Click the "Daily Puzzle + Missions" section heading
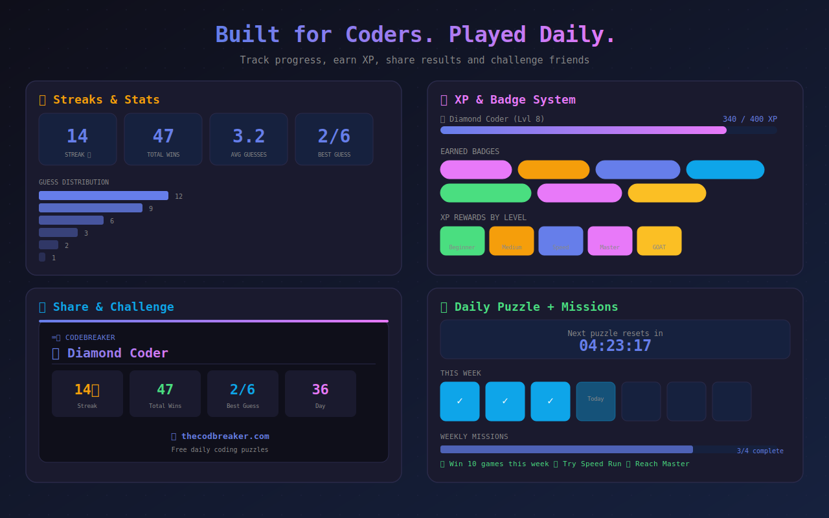This screenshot has height=518, width=829. tap(529, 307)
